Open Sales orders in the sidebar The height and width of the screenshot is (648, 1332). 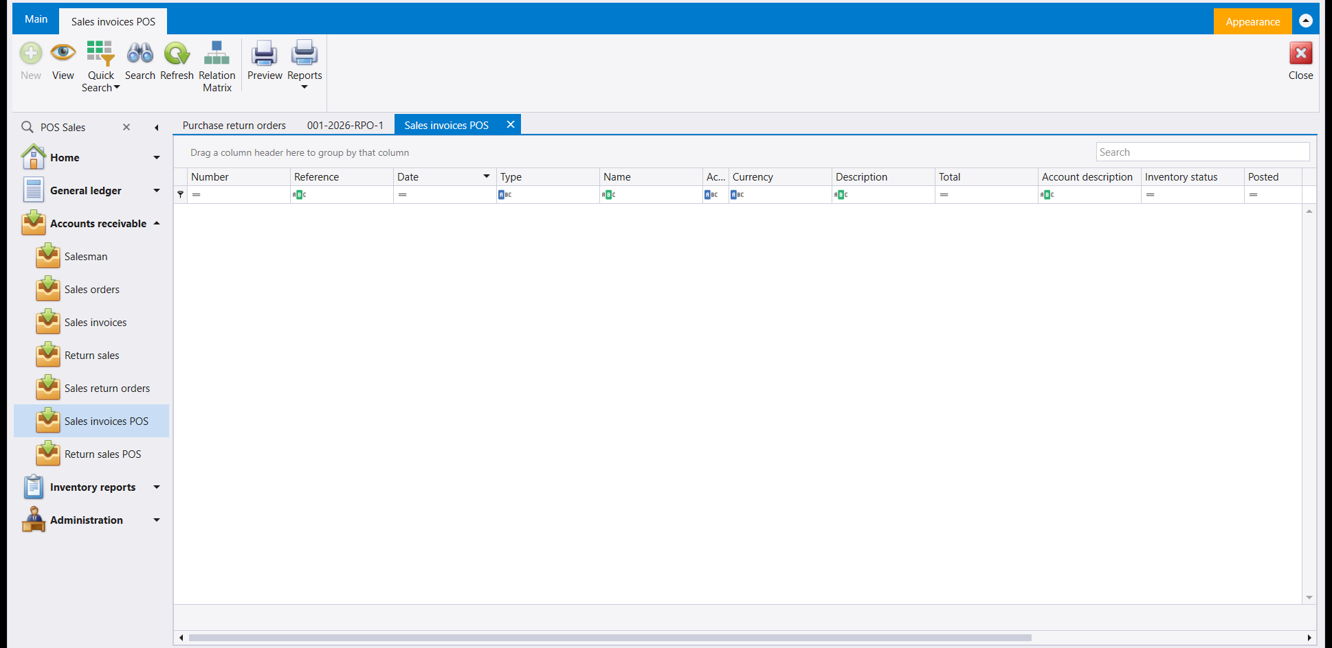(x=92, y=290)
